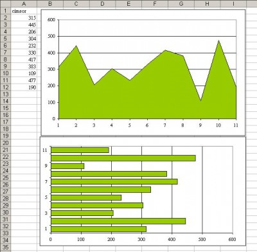Click the cell with value 315
Viewport: 257px width, 252px height.
tap(24, 18)
